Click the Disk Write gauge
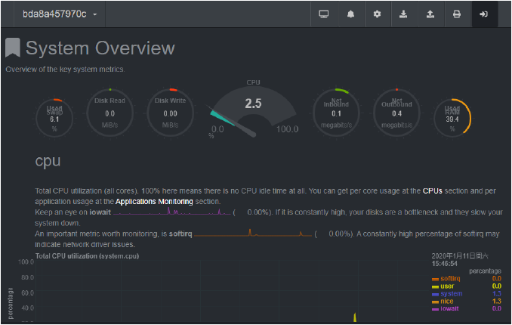This screenshot has width=512, height=325. coord(170,118)
